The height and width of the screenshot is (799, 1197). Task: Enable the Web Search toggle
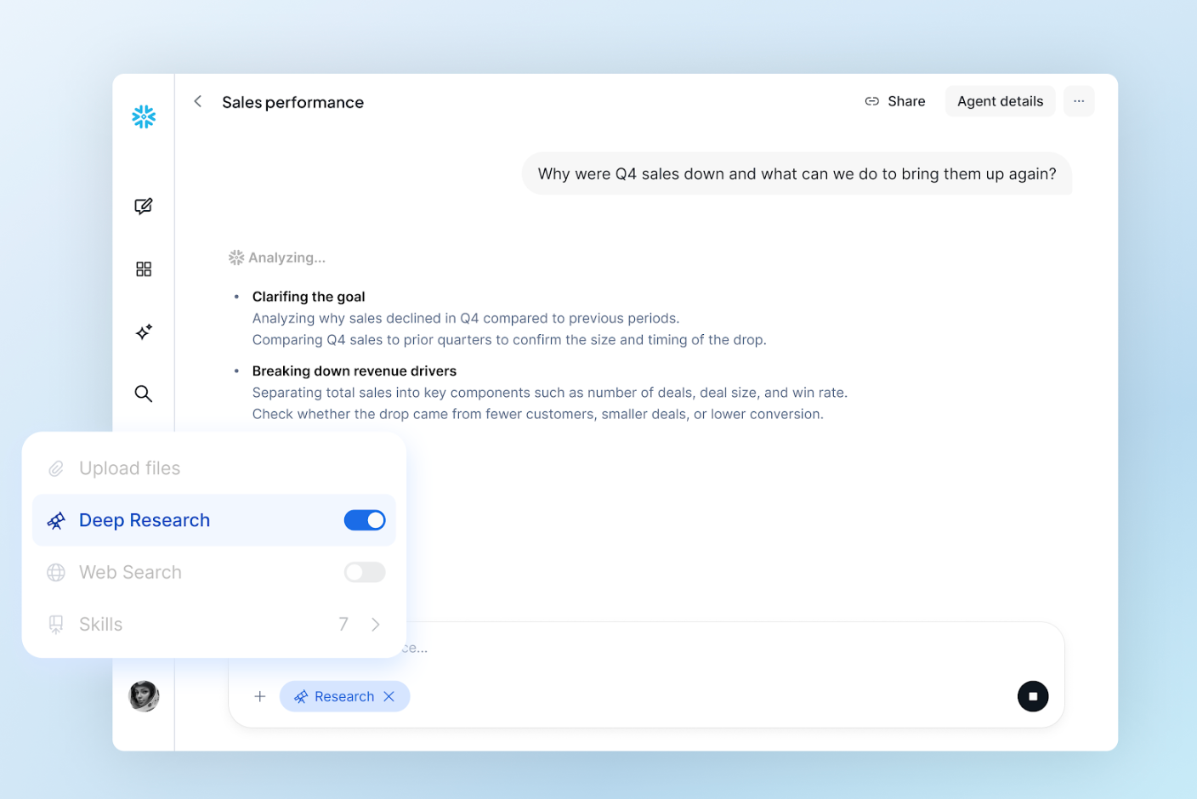coord(365,572)
